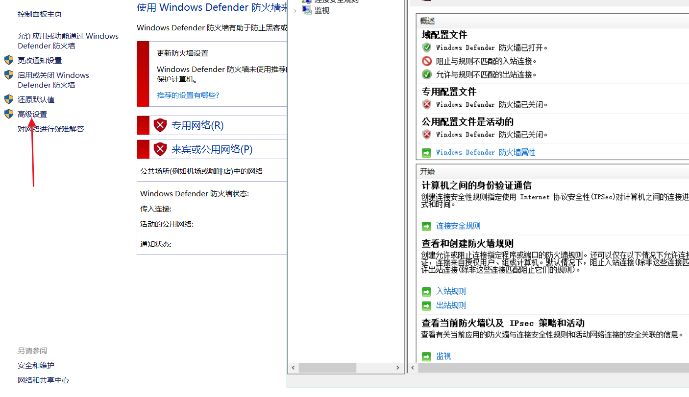Select 监视 node in the tree
This screenshot has height=397, width=689.
tap(322, 10)
